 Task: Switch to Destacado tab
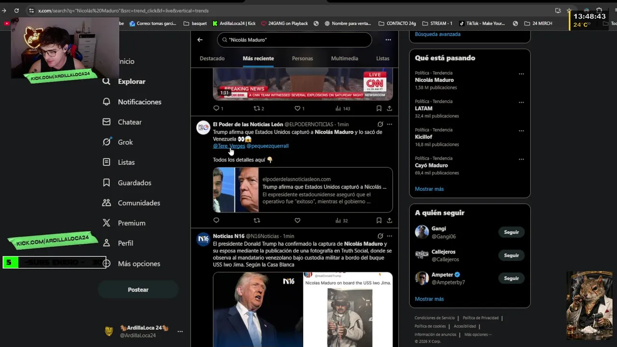212,58
